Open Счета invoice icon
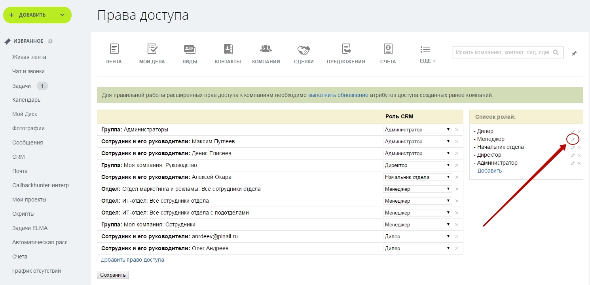The image size is (590, 285). point(388,49)
